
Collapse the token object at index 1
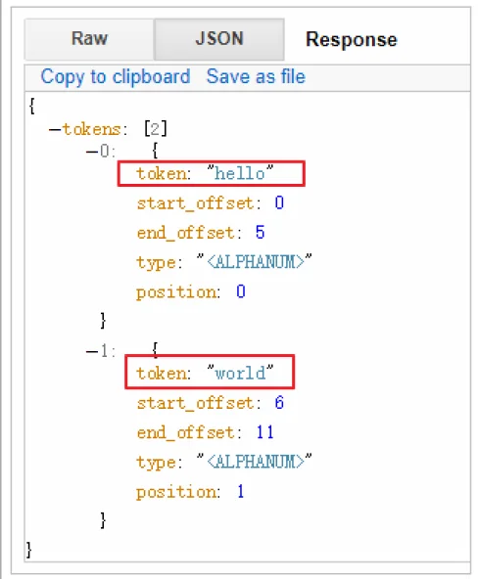92,351
